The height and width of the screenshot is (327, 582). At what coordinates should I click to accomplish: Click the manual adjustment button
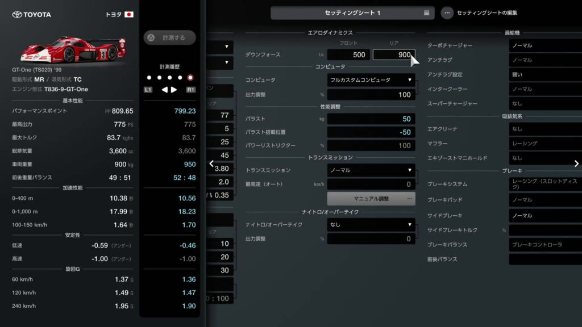[x=371, y=199]
